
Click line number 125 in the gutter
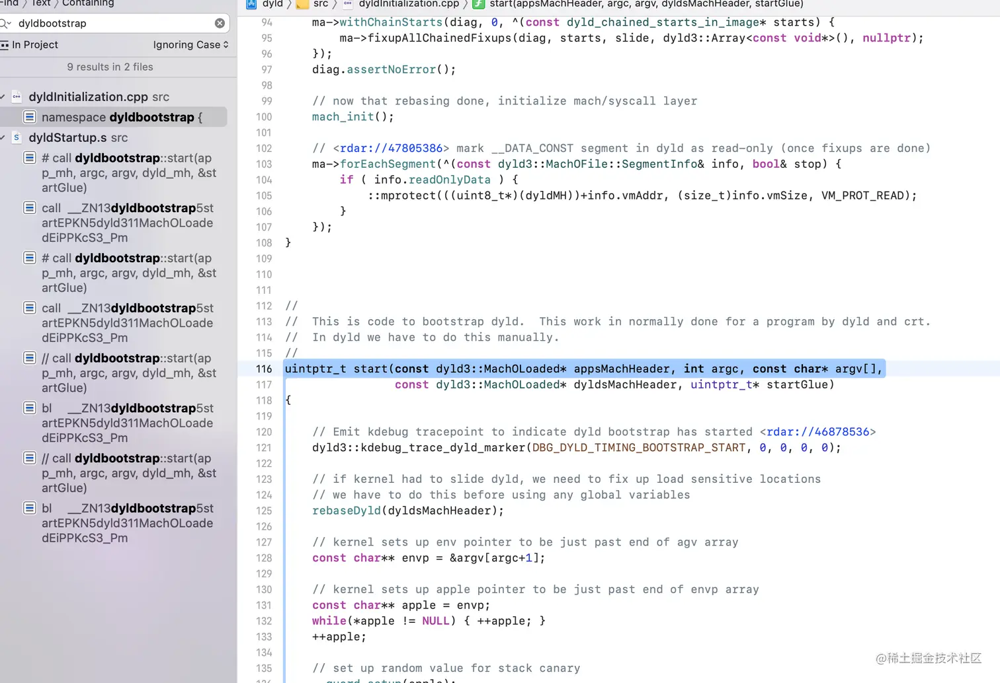(x=264, y=511)
